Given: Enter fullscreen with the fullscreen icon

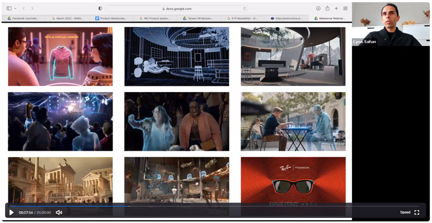Looking at the screenshot, I should [x=417, y=212].
